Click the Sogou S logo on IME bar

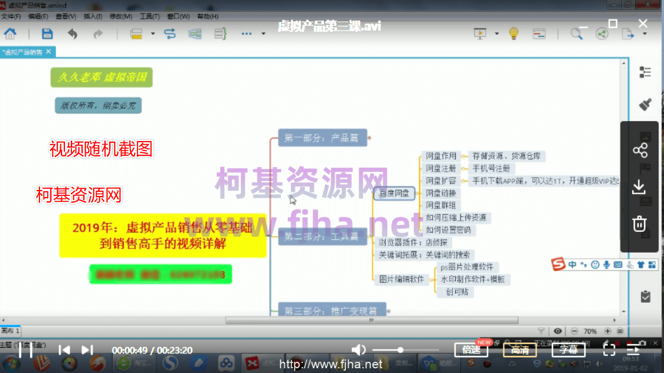(558, 264)
